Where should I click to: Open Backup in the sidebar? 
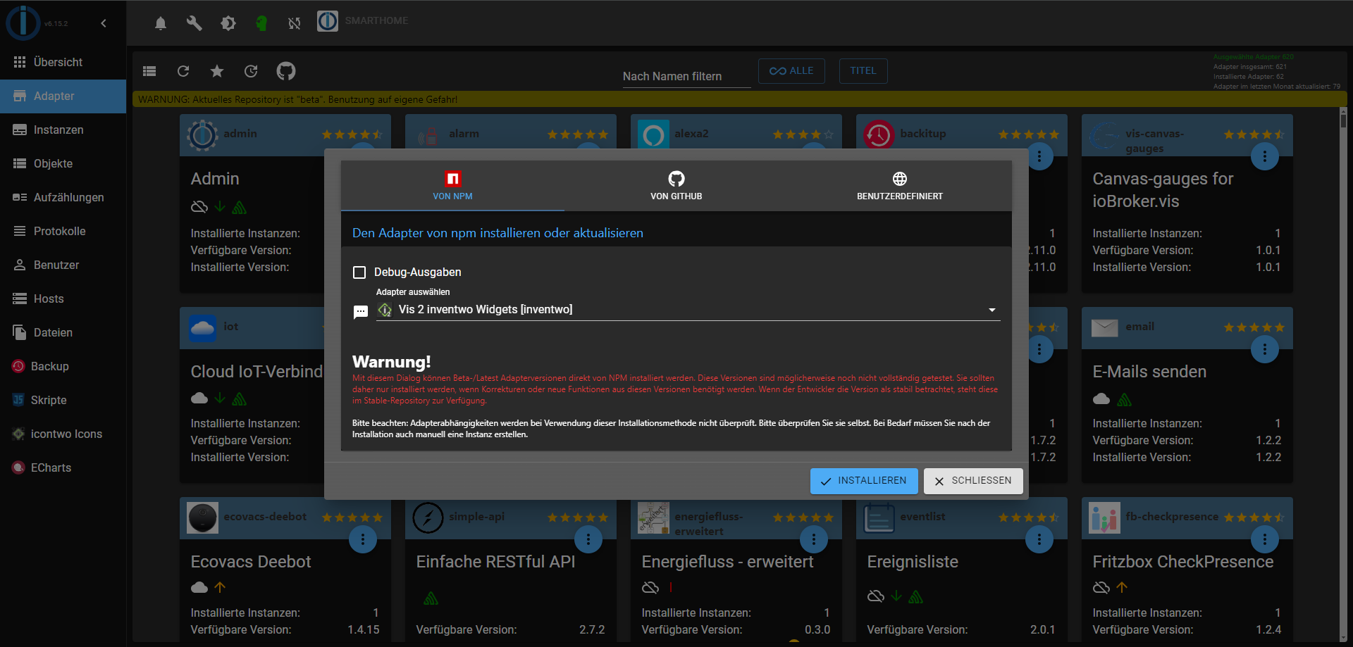click(63, 366)
